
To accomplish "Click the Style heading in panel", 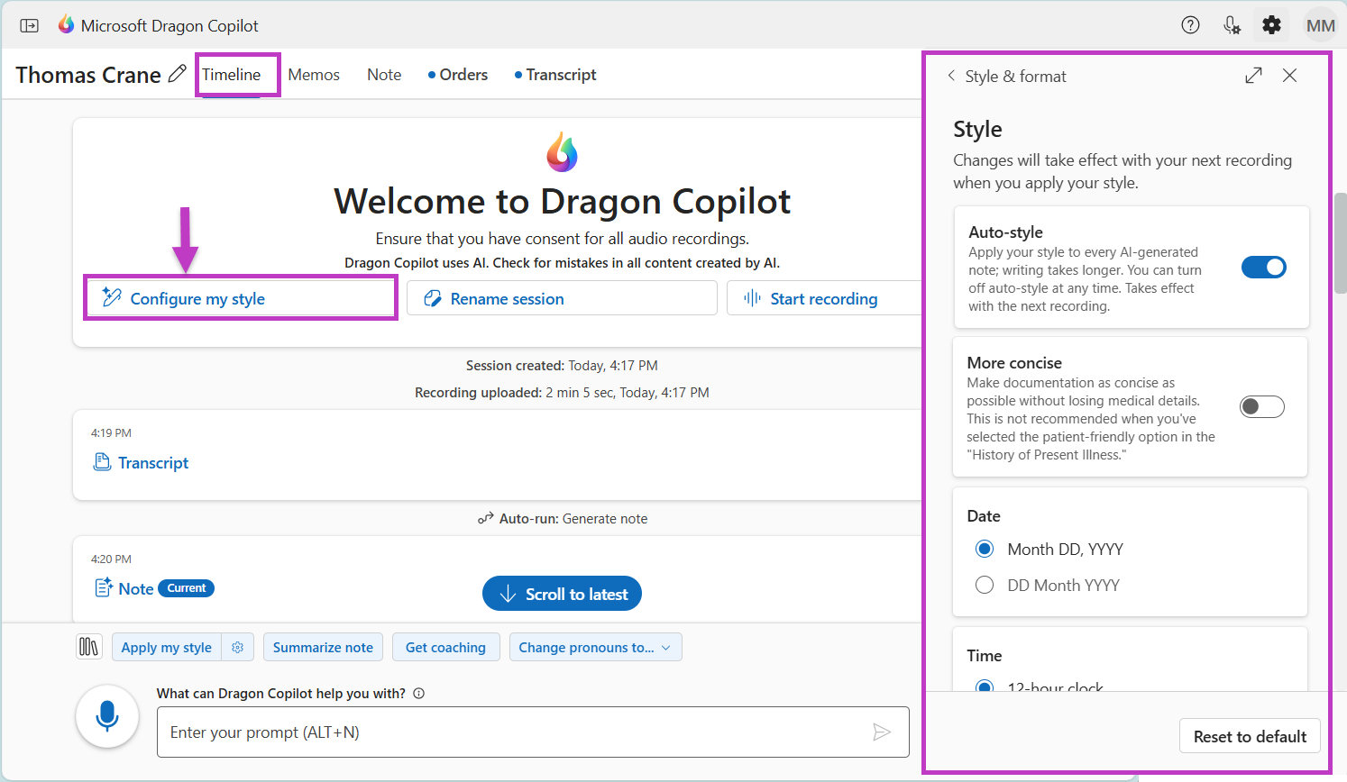I will click(977, 129).
